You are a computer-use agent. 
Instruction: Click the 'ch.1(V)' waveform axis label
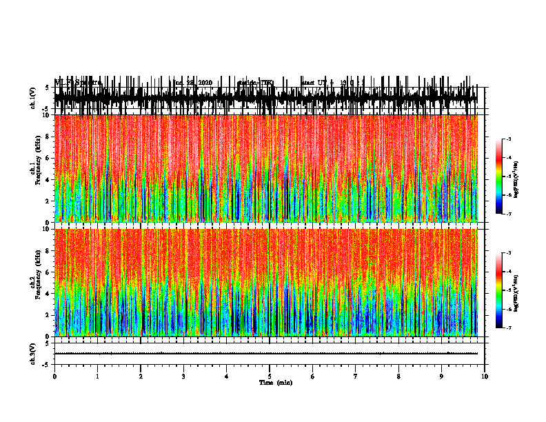pos(33,98)
